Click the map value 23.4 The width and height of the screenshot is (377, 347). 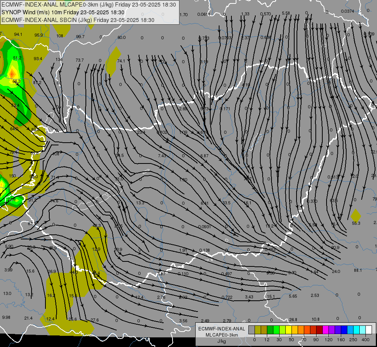click(141, 132)
